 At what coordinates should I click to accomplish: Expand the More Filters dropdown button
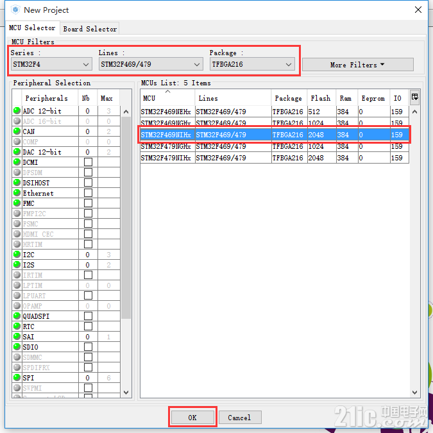(357, 65)
